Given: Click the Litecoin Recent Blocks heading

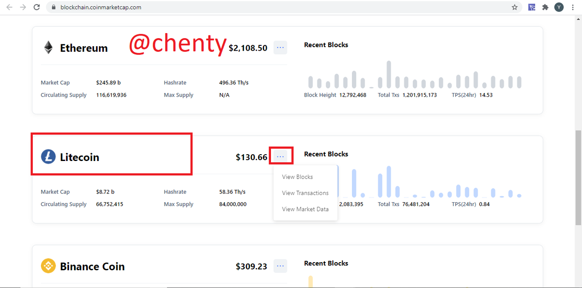Looking at the screenshot, I should pyautogui.click(x=326, y=154).
